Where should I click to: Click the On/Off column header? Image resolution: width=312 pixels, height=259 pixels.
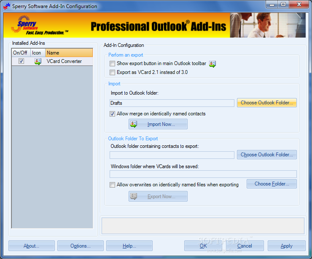(x=21, y=53)
